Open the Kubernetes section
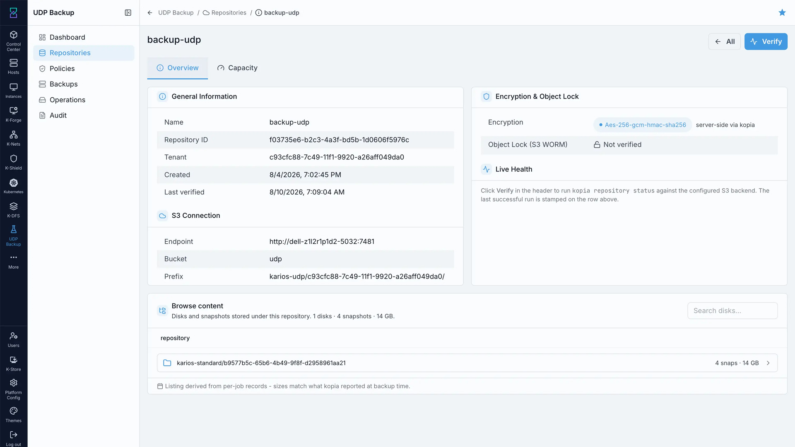This screenshot has height=447, width=795. click(14, 186)
